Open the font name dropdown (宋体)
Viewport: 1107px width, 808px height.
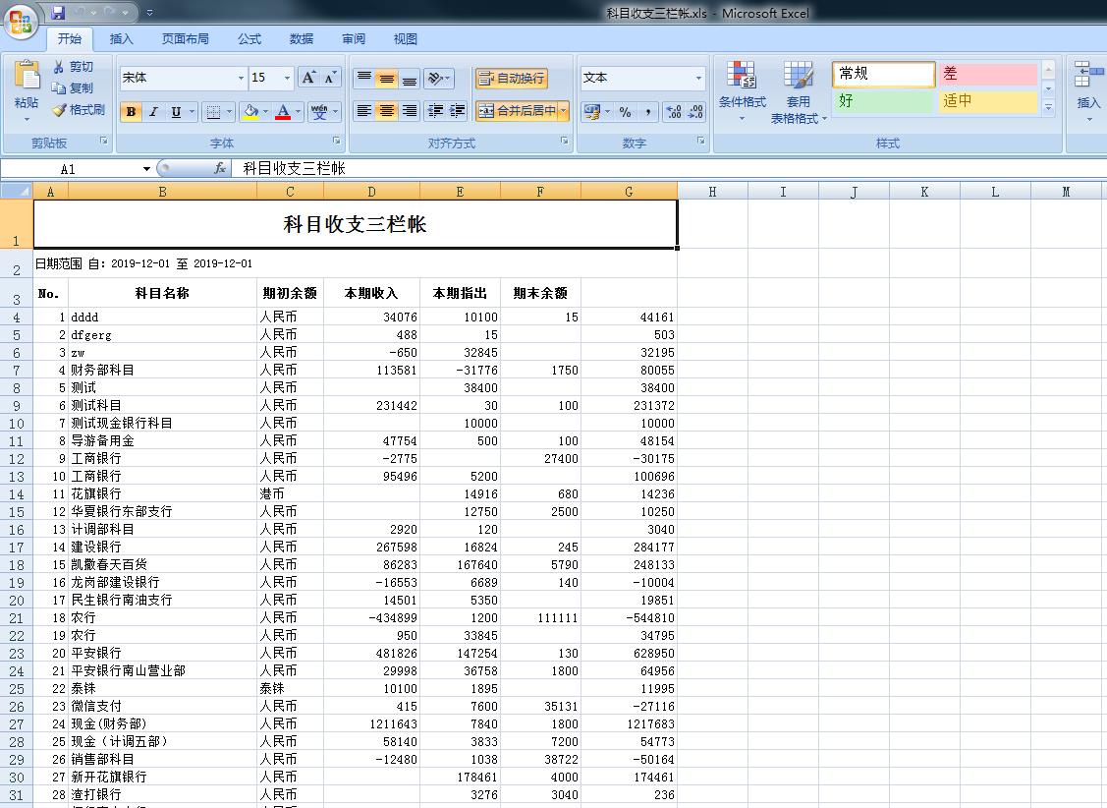tap(241, 78)
